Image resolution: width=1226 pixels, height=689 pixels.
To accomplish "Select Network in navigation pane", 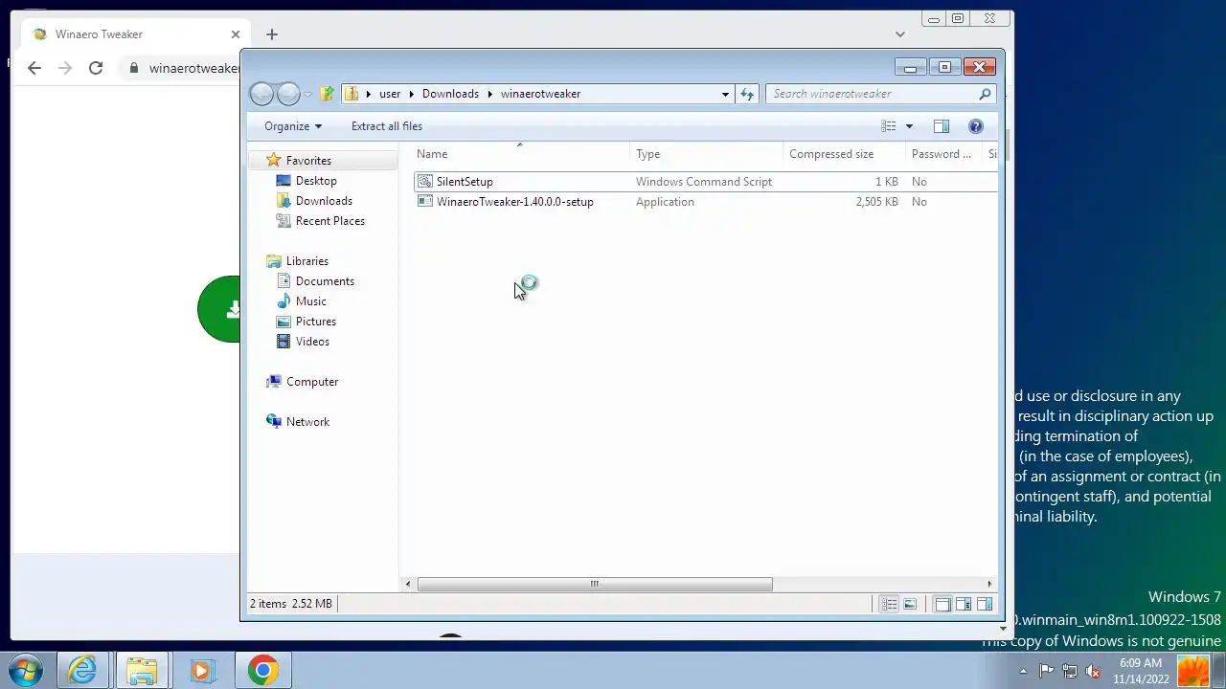I will (x=307, y=422).
